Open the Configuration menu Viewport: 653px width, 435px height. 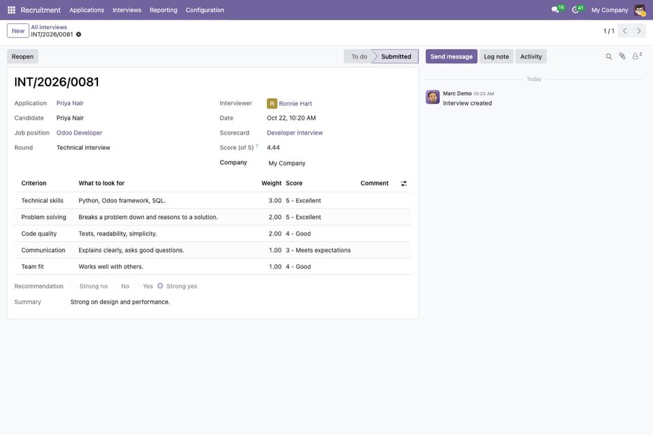point(205,10)
